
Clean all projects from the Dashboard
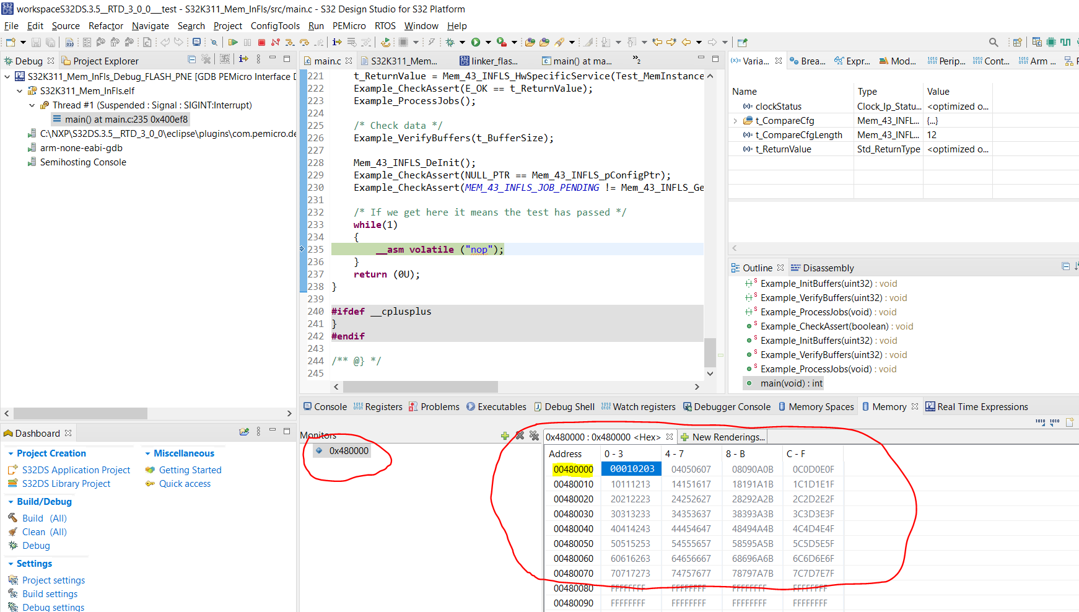click(x=34, y=531)
